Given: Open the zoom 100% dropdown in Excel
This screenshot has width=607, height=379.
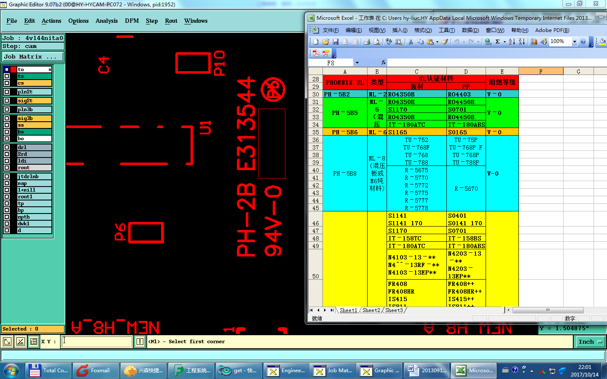Looking at the screenshot, I should 575,42.
